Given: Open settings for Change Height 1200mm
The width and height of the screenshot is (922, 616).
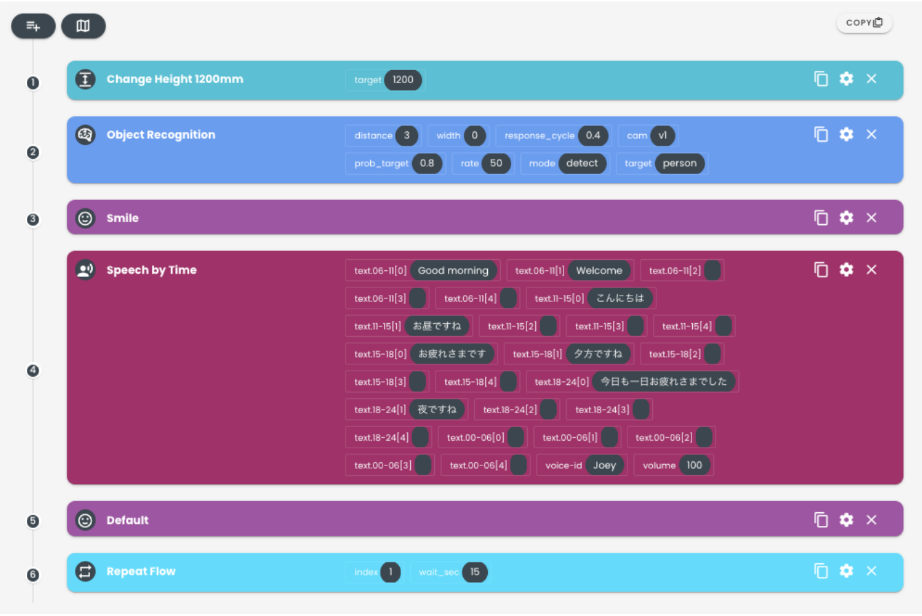Looking at the screenshot, I should [x=846, y=79].
